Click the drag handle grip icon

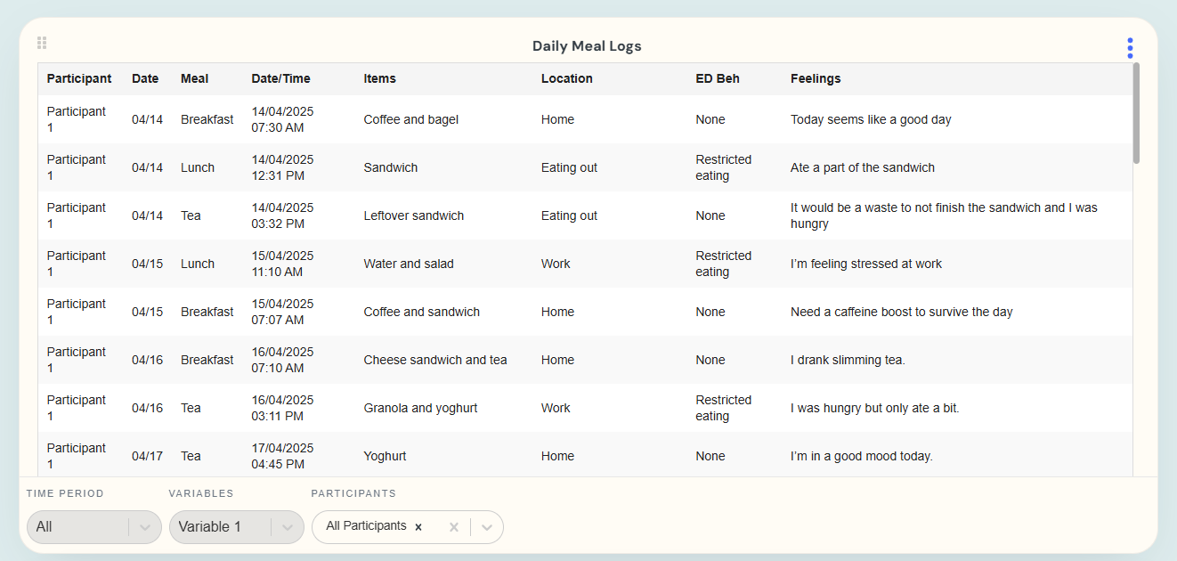[x=42, y=43]
